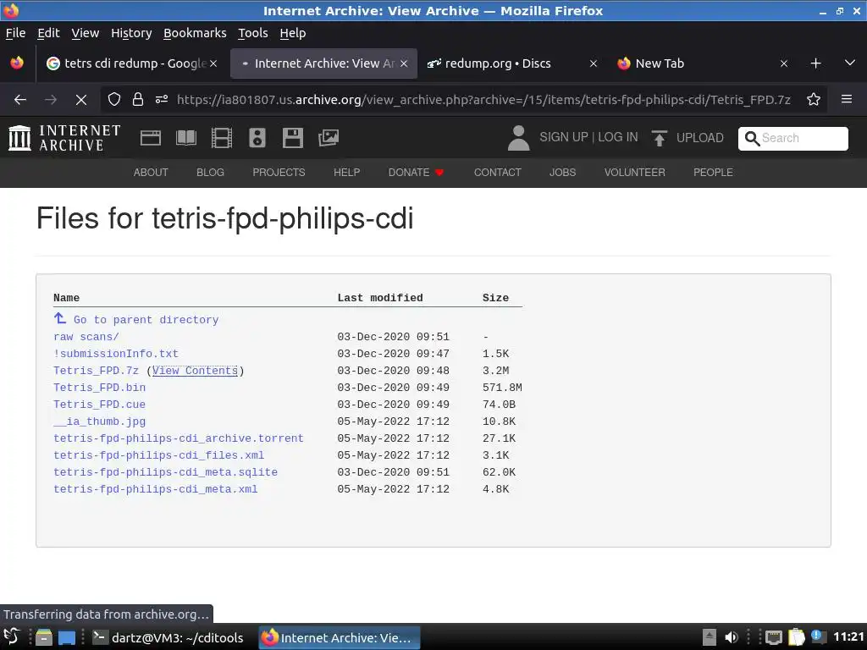Click the network tray icon
The height and width of the screenshot is (650, 867).
(x=774, y=637)
